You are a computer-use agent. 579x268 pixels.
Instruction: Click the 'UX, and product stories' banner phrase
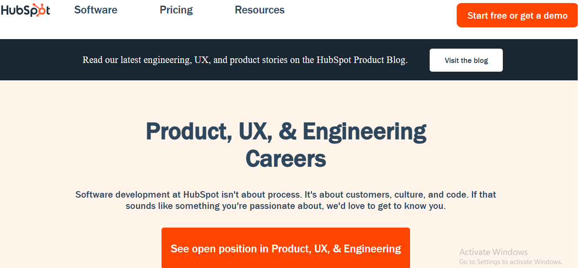[x=240, y=60]
